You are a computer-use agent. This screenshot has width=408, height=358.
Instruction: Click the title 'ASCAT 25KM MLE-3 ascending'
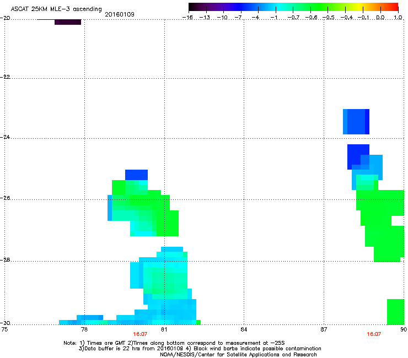coord(56,9)
